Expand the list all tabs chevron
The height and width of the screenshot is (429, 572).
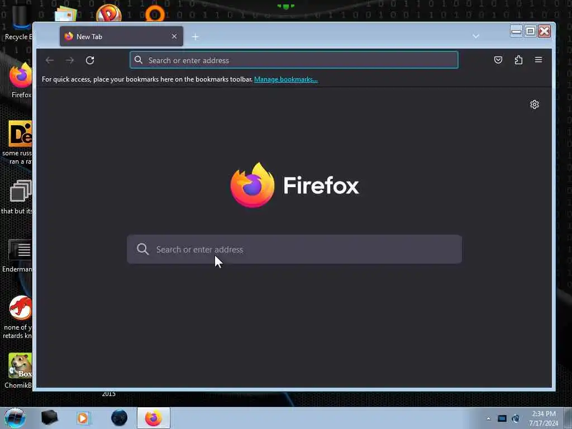pos(476,36)
